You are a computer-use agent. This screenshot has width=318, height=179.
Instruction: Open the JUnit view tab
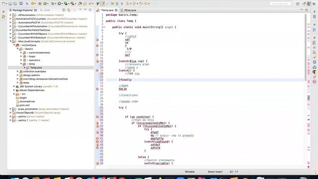tap(45, 10)
